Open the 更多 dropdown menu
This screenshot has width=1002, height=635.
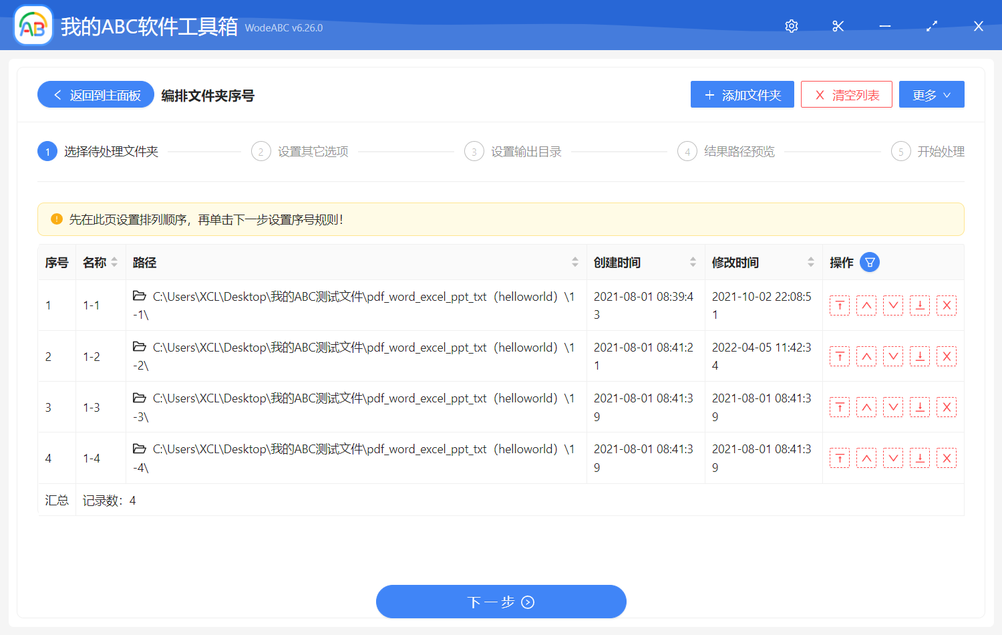(931, 94)
